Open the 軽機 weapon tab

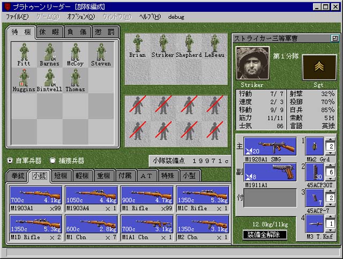tap(82, 176)
